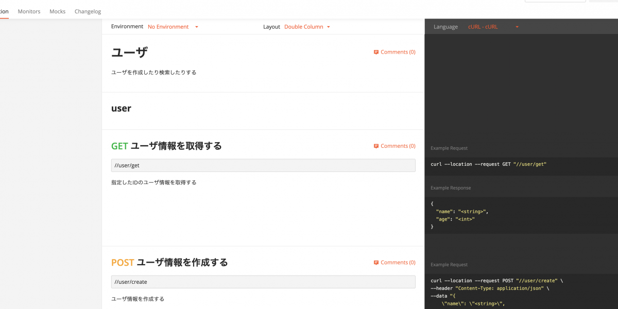Click the GET ユーザ情報を取得する heading
Screen dimensions: 618x309
click(x=166, y=146)
